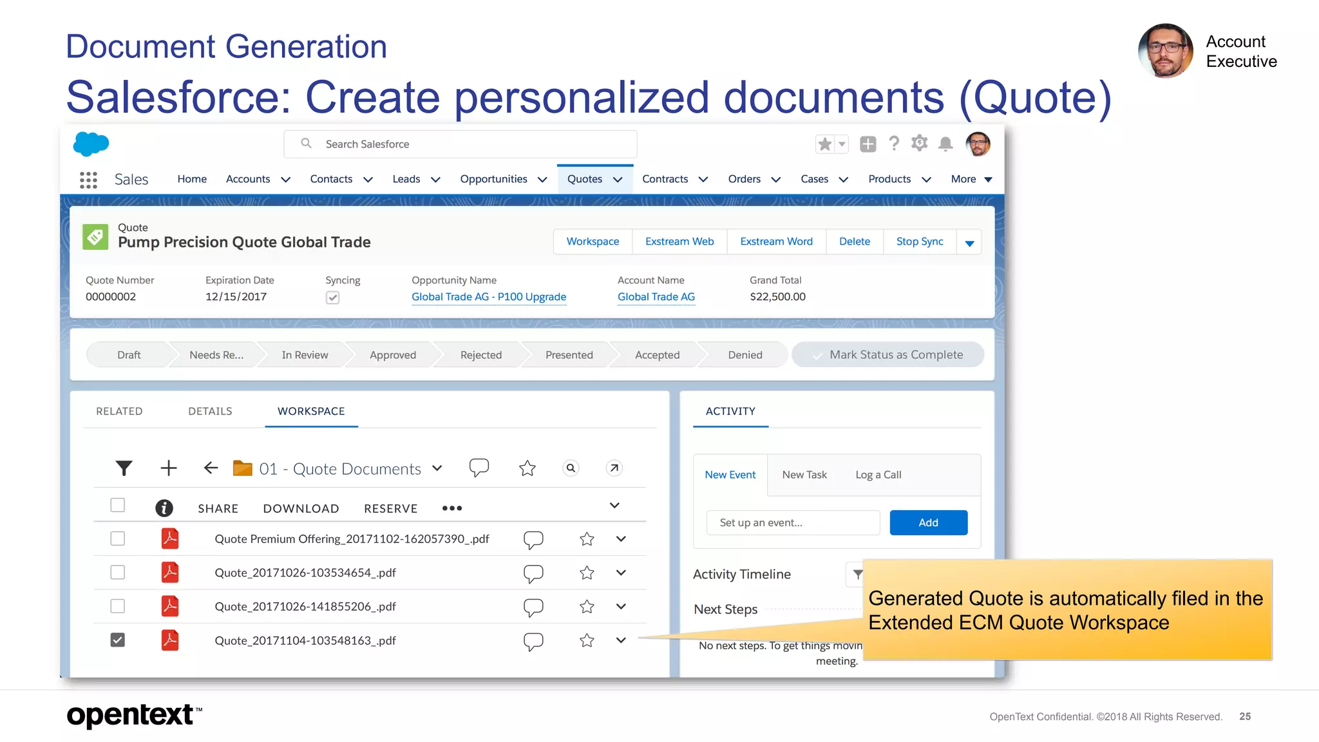Open the More navigation dropdown
Screen dimensions: 1319x742
(x=971, y=179)
